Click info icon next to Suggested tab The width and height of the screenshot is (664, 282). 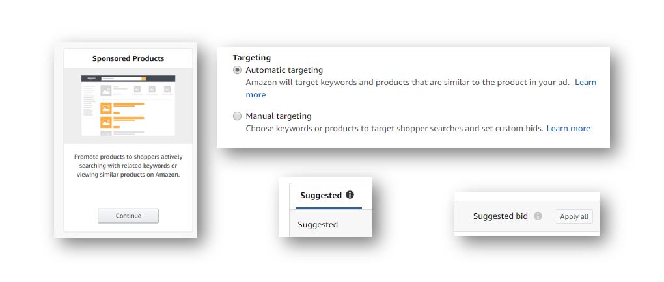click(x=350, y=194)
